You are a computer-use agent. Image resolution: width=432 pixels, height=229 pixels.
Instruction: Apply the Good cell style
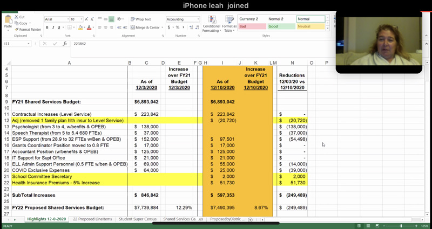[x=281, y=26]
